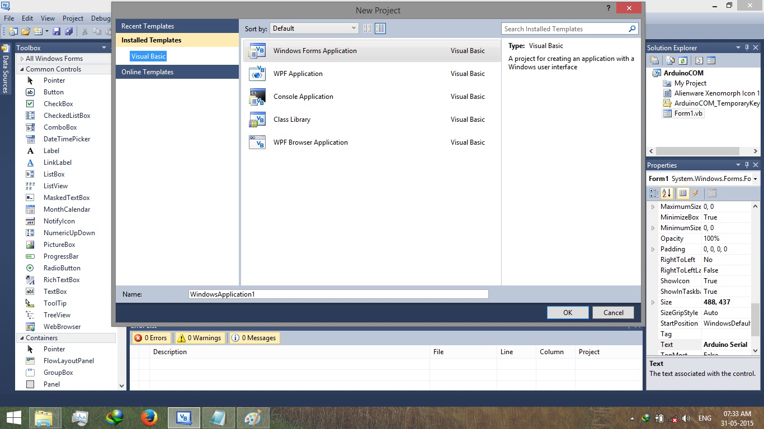Click Events lightning icon in Properties panel
This screenshot has width=764, height=429.
[696, 193]
